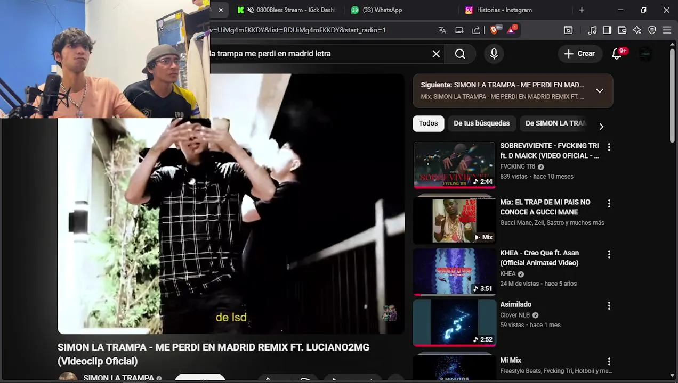Open the Asimilado video thumbnail
This screenshot has height=383, width=678.
(455, 323)
